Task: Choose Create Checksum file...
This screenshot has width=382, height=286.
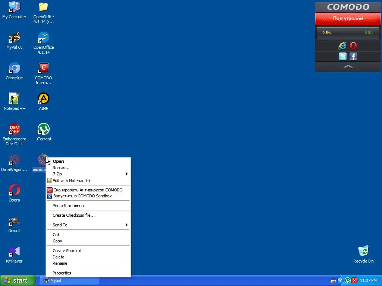Action: point(88,215)
